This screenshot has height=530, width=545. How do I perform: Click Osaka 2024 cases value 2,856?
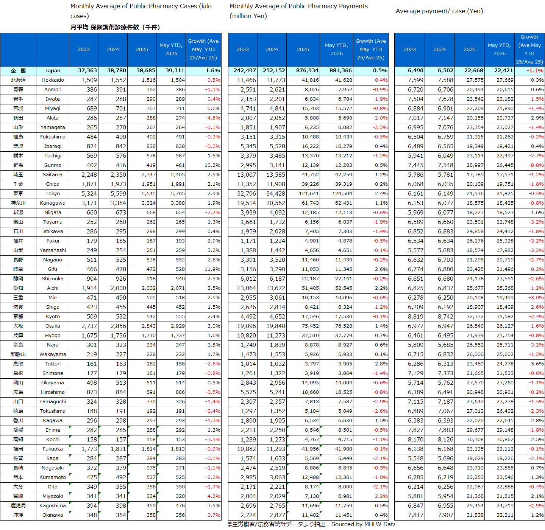pos(113,326)
